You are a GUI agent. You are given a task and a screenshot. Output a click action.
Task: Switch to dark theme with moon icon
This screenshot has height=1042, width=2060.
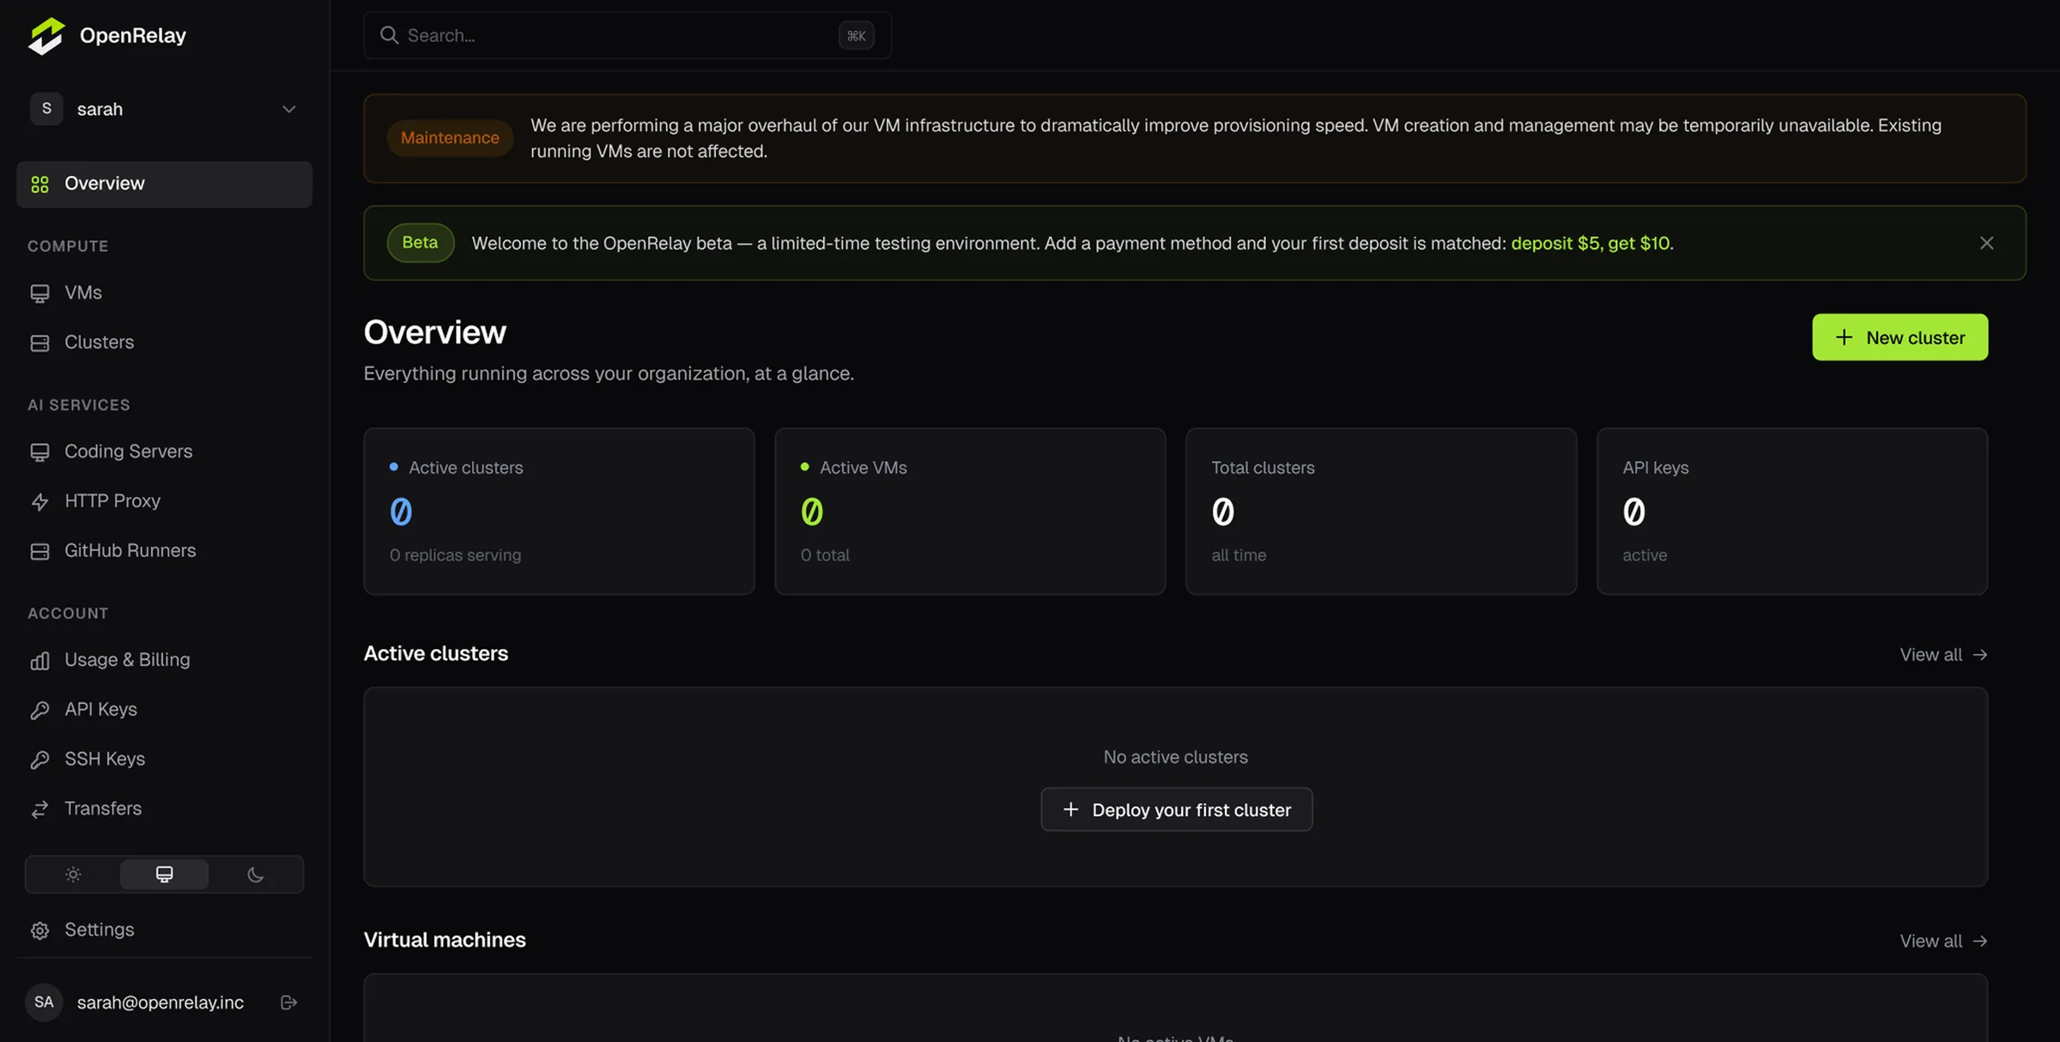255,875
